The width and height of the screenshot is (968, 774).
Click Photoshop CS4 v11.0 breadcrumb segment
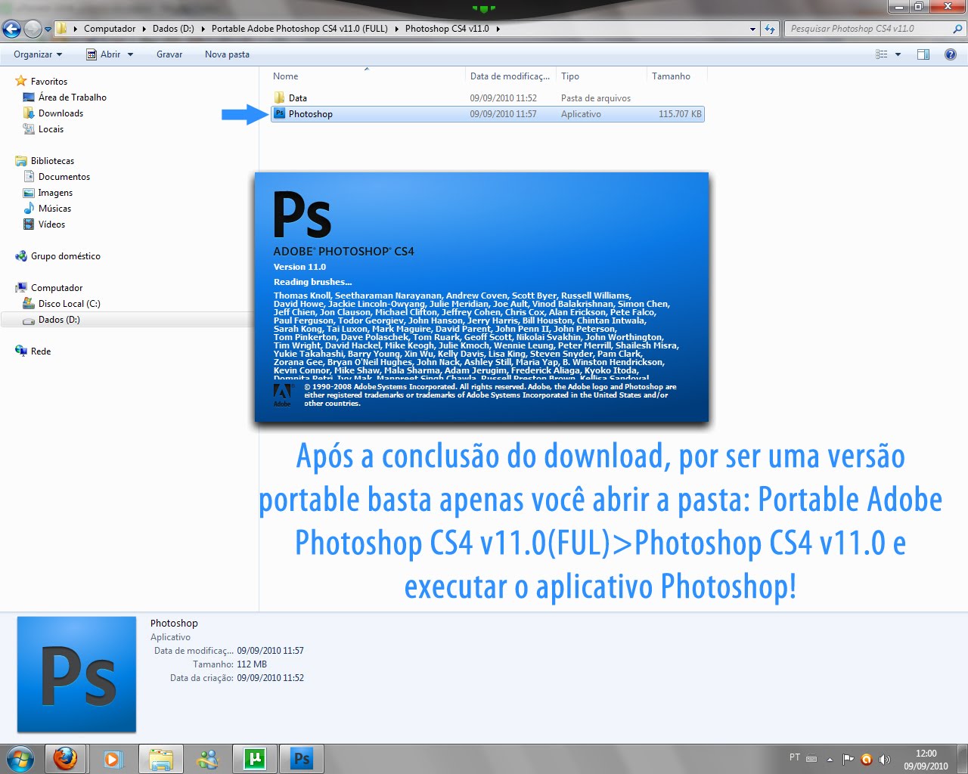[447, 29]
